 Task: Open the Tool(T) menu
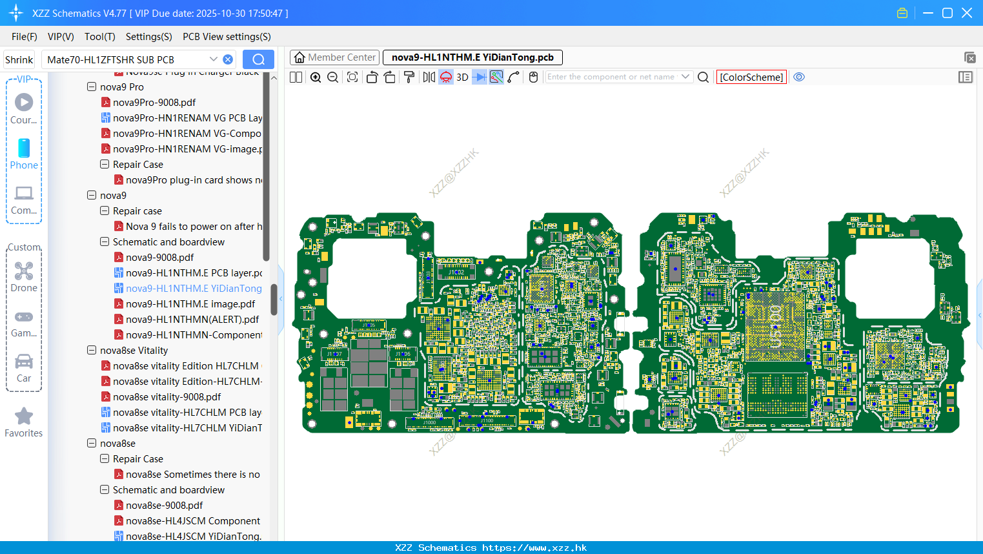point(100,37)
